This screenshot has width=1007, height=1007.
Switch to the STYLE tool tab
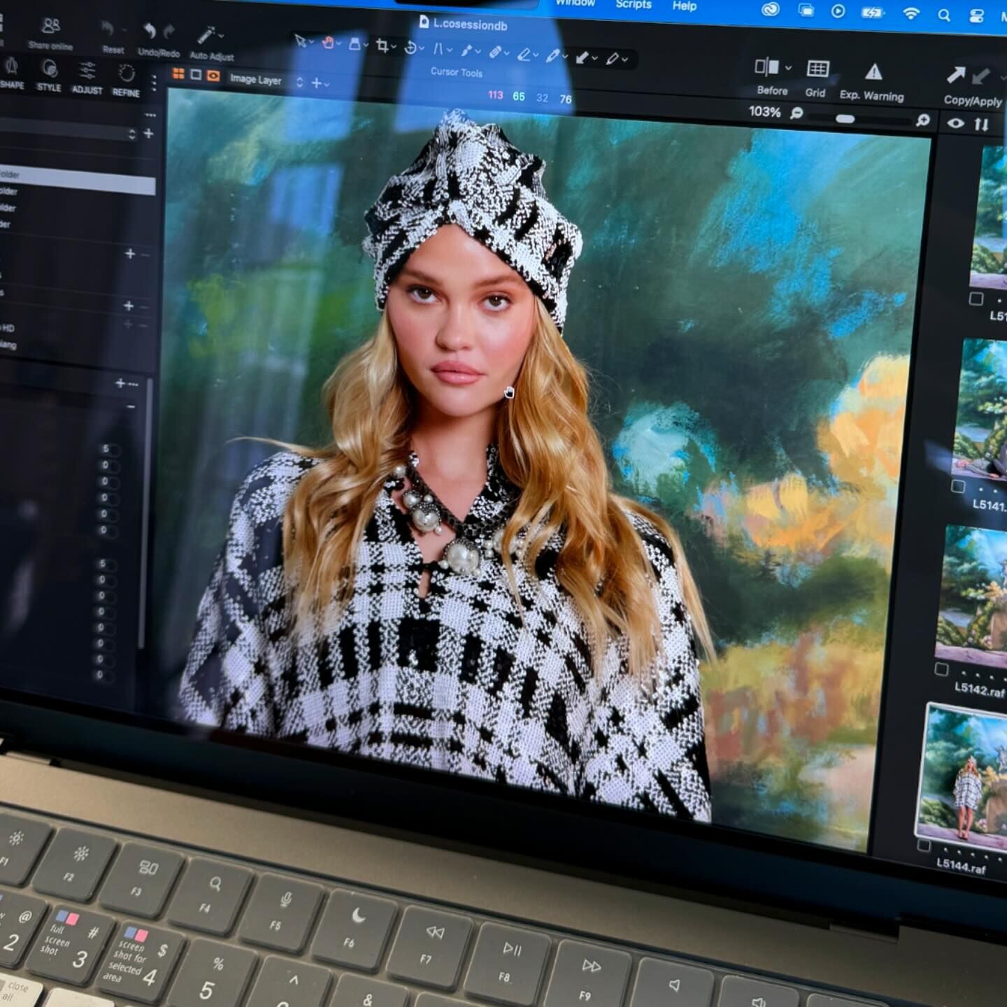point(49,75)
